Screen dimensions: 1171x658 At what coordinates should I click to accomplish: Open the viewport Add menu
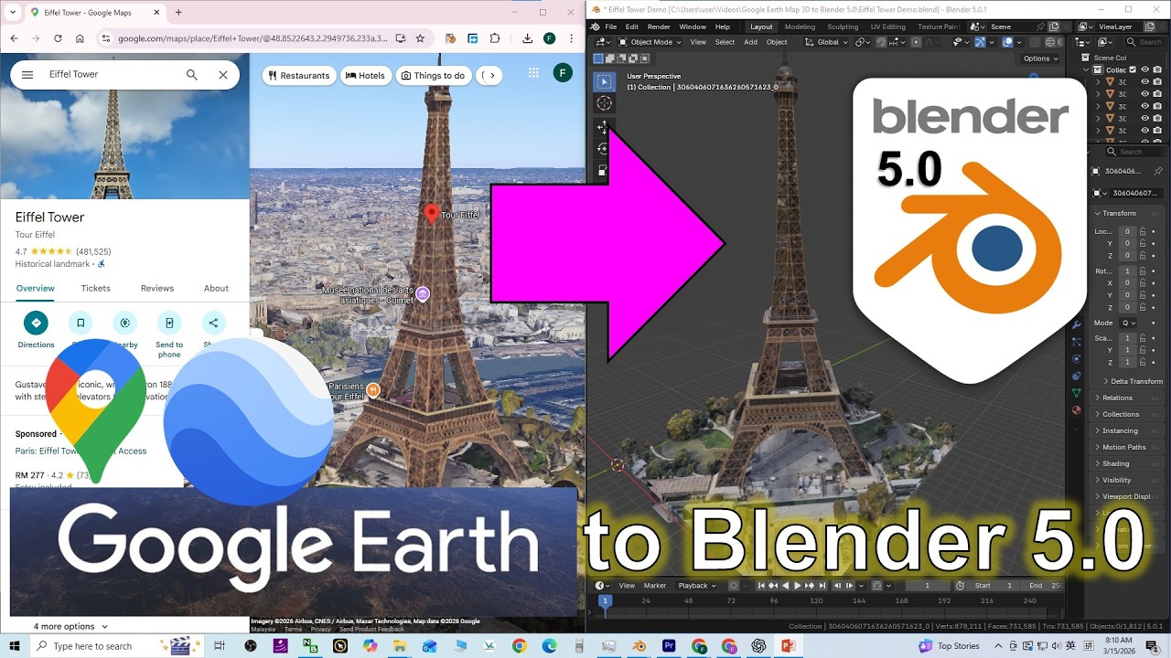coord(750,42)
